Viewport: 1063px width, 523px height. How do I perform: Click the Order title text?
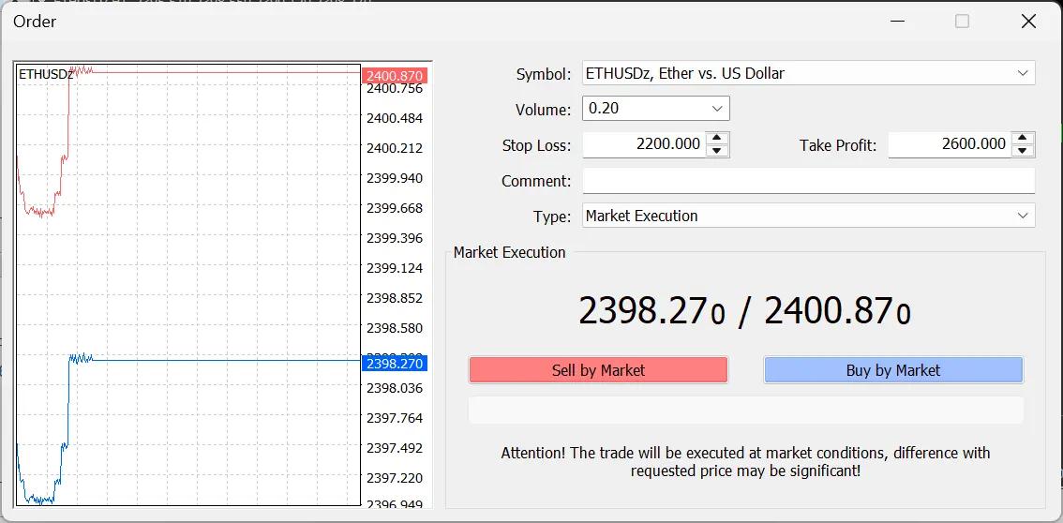click(35, 22)
